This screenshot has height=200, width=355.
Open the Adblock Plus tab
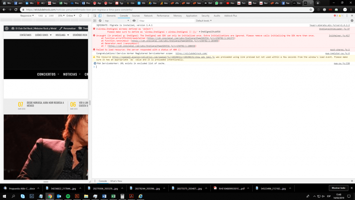[x=230, y=16]
